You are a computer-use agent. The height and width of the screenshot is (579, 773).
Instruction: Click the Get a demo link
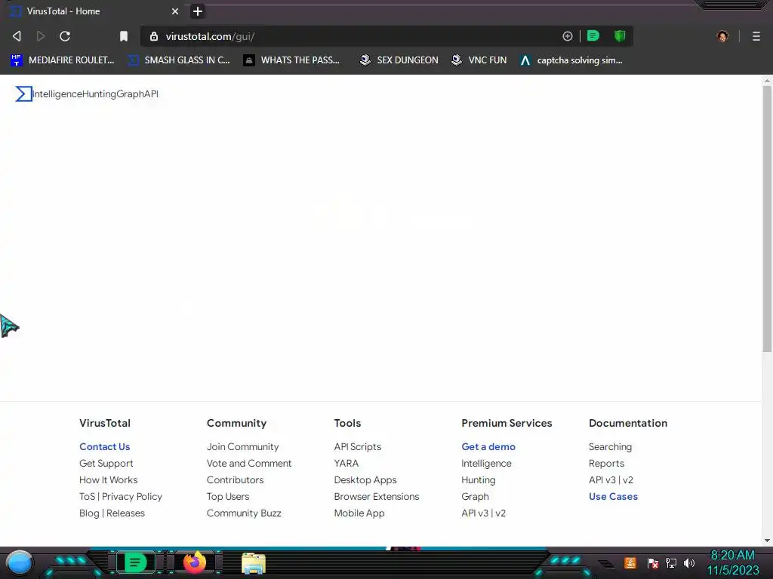488,446
